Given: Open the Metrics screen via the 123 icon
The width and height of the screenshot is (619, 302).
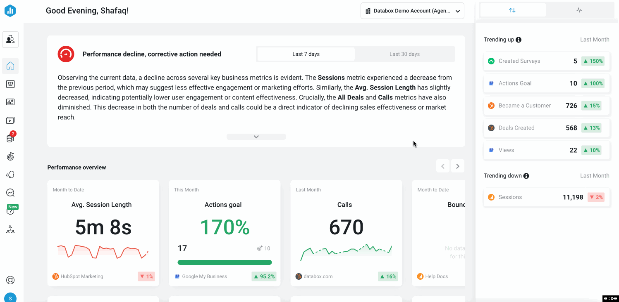Looking at the screenshot, I should pos(10,84).
